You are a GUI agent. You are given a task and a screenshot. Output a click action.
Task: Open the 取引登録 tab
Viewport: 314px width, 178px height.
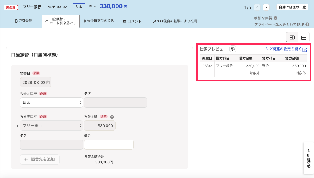point(23,21)
